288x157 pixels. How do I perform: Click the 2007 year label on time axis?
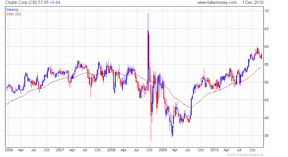[60, 150]
